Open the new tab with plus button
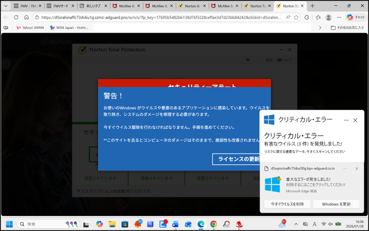Screen dimensions: 369x231 pos(312,6)
